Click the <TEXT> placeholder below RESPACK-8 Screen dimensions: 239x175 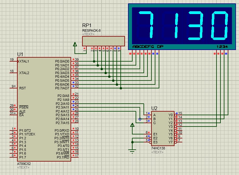pos(88,34)
